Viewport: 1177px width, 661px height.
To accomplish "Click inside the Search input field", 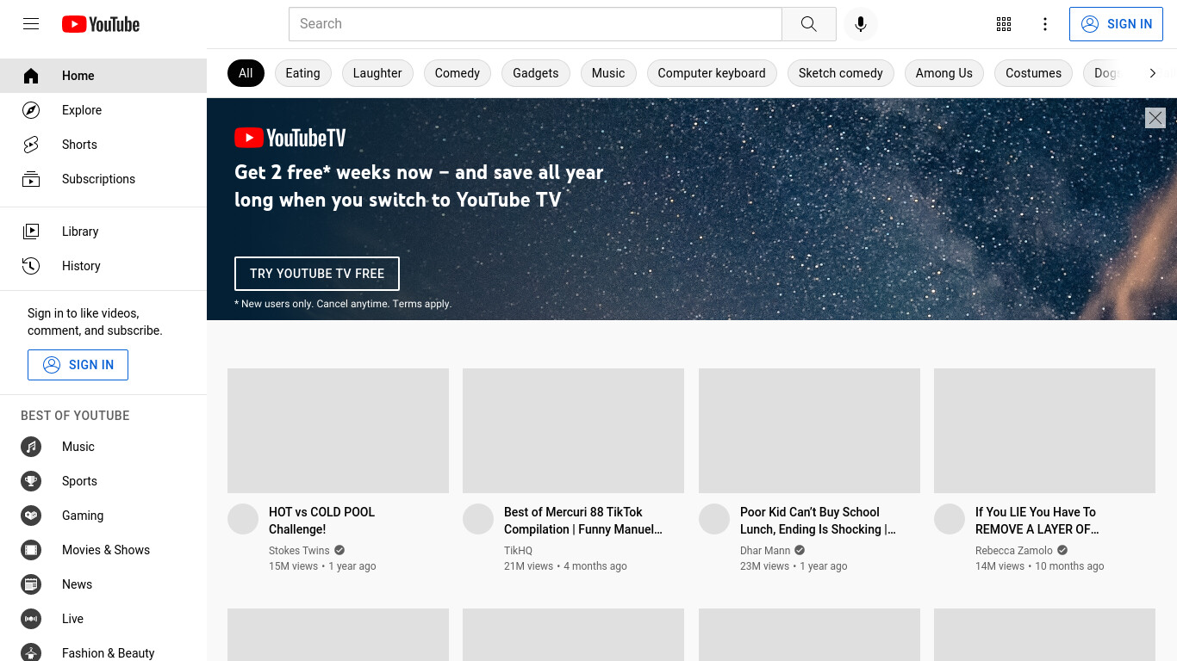I will coord(535,24).
